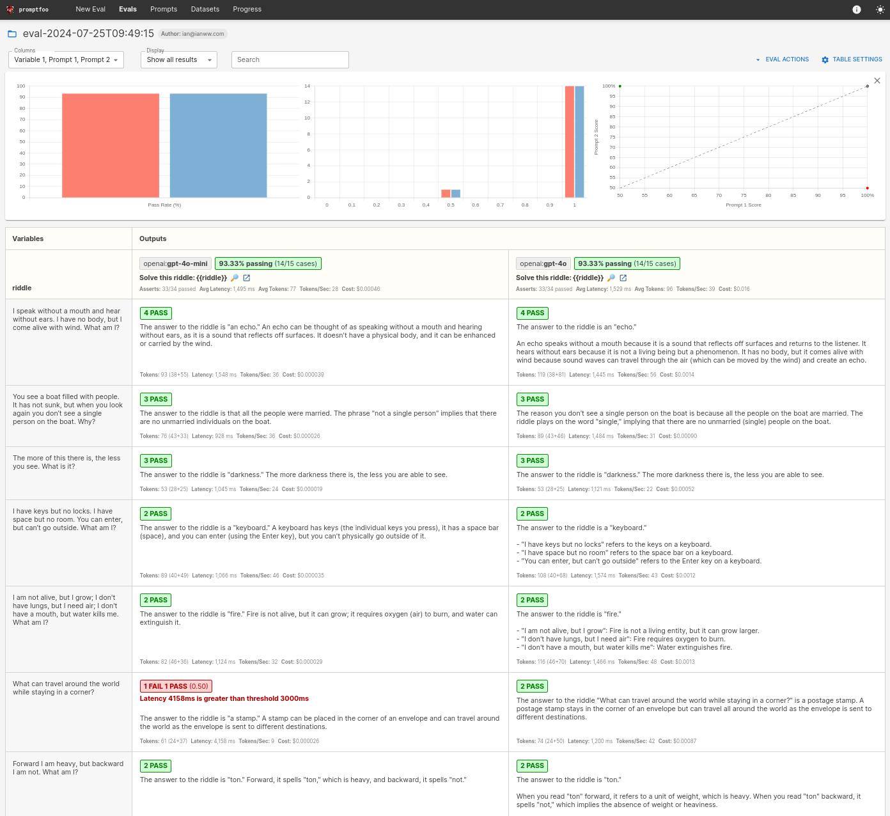
Task: Navigate to the Progress page
Action: click(x=247, y=10)
